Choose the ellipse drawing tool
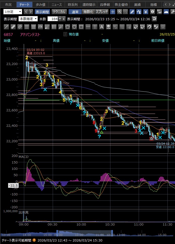175x244 pixels. click(x=74, y=27)
